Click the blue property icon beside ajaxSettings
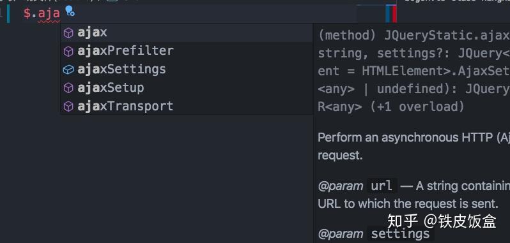Image resolution: width=510 pixels, height=243 pixels. [68, 70]
